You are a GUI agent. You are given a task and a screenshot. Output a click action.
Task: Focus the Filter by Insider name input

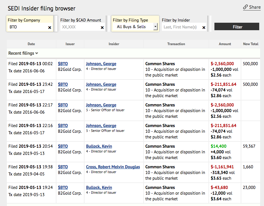[x=181, y=27]
